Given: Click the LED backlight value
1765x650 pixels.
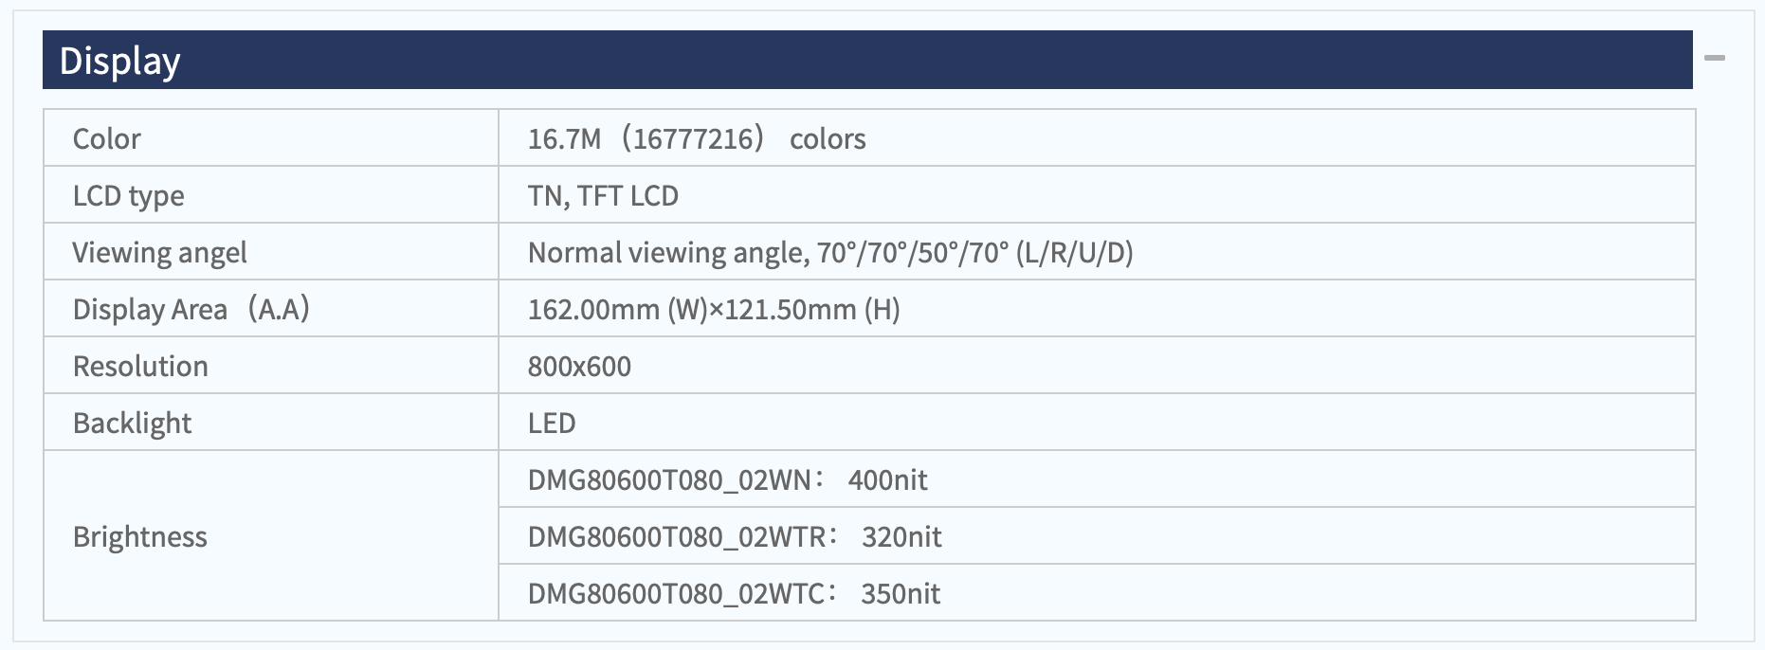Looking at the screenshot, I should pos(552,423).
